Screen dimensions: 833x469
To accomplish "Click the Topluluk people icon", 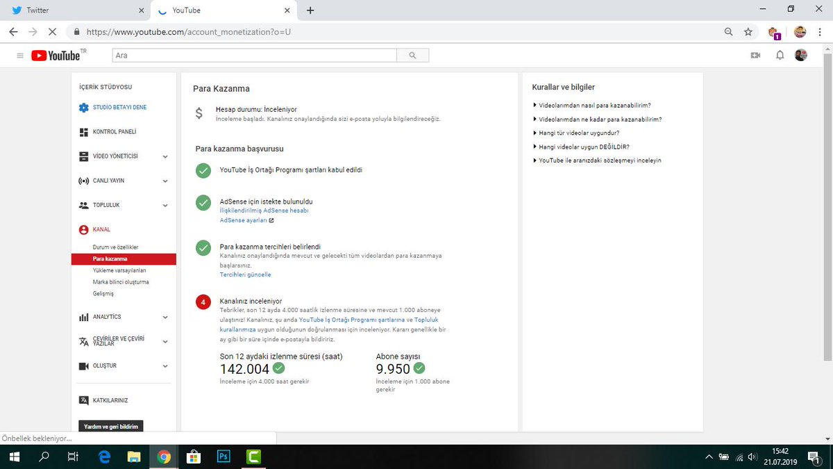I will pos(84,206).
